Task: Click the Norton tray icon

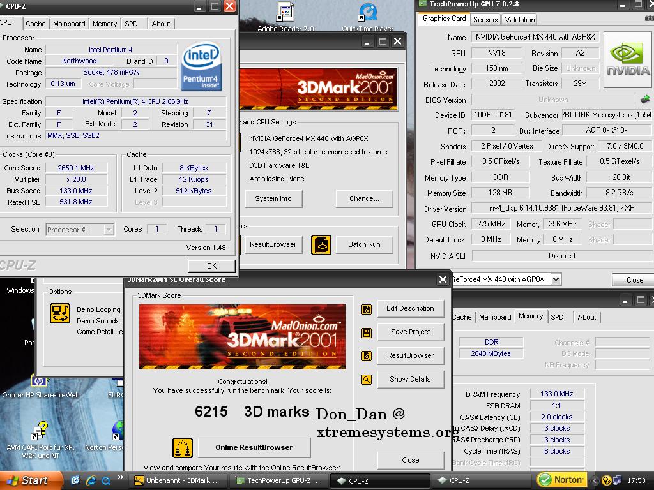Action: point(562,480)
